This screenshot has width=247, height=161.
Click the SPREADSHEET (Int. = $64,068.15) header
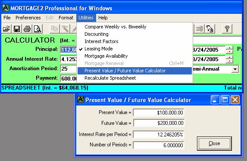(x=45, y=88)
